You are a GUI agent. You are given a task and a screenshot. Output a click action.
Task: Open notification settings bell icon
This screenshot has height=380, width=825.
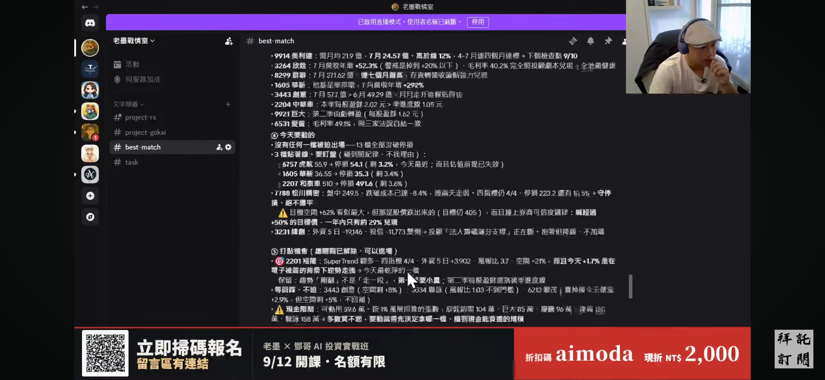[590, 41]
